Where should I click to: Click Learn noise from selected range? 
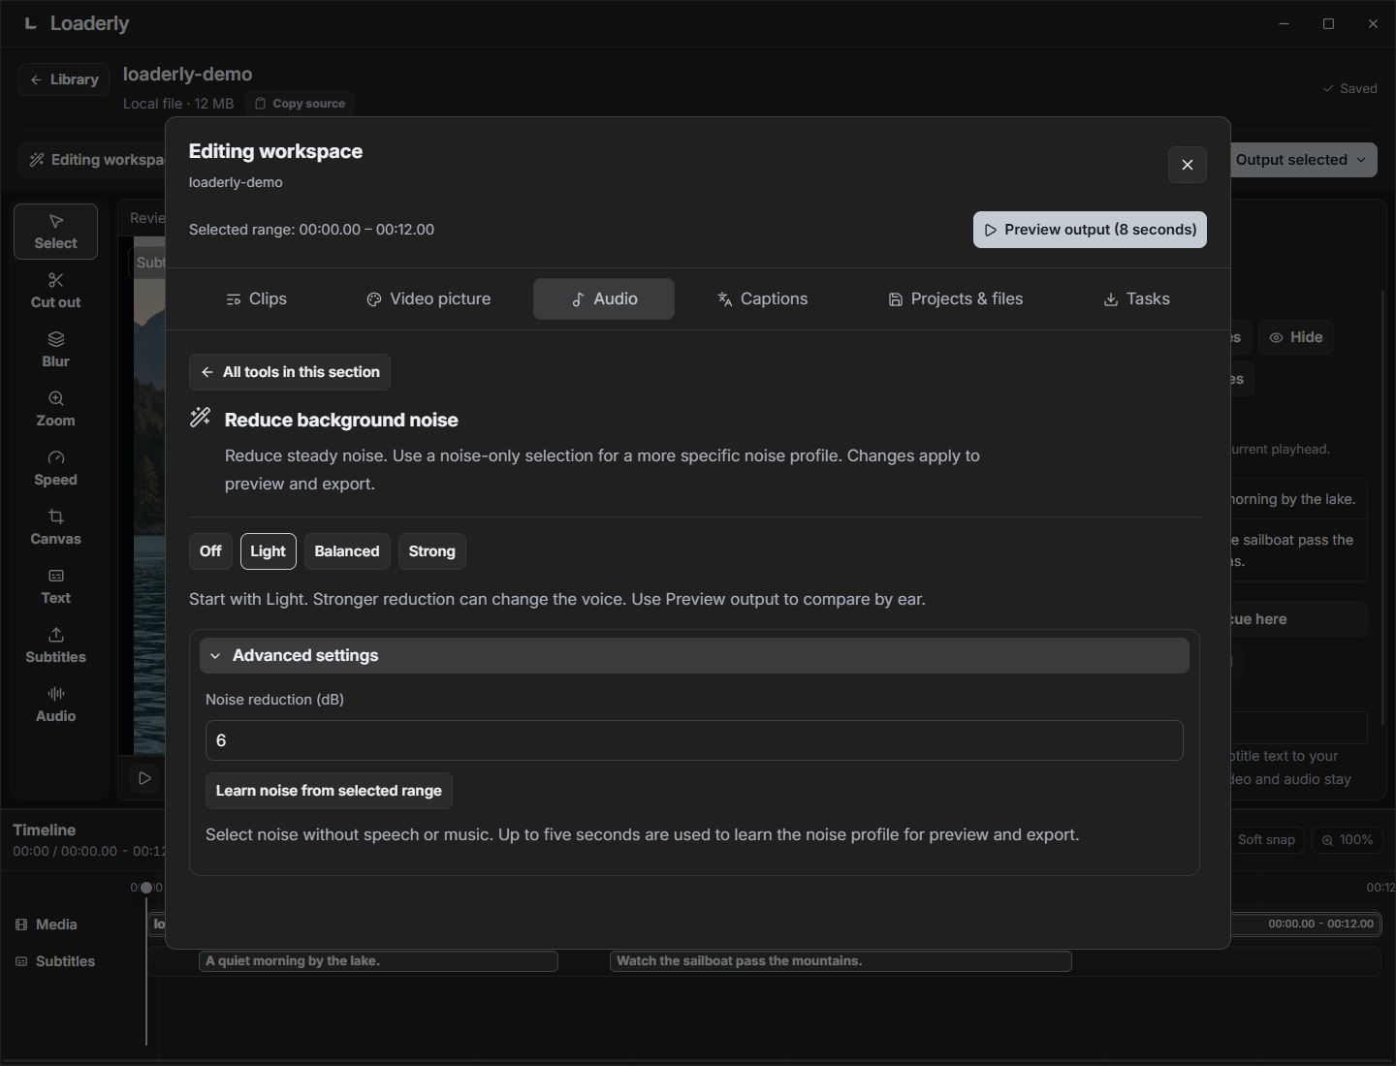pyautogui.click(x=329, y=791)
